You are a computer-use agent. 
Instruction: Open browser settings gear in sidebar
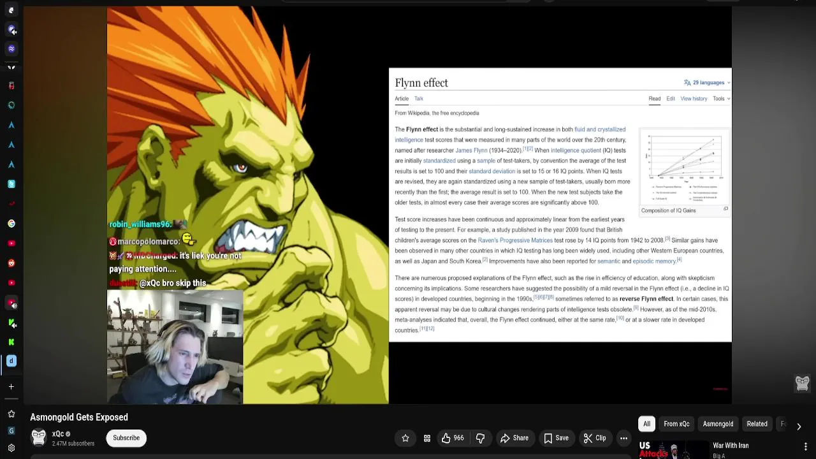point(11,448)
